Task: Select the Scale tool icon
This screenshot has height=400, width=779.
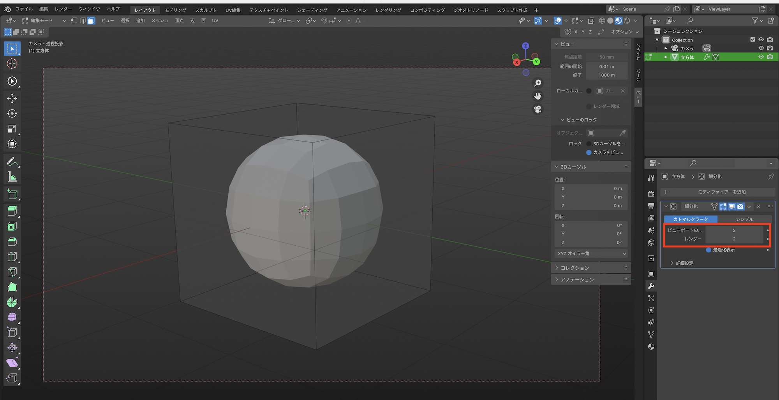Action: [12, 129]
